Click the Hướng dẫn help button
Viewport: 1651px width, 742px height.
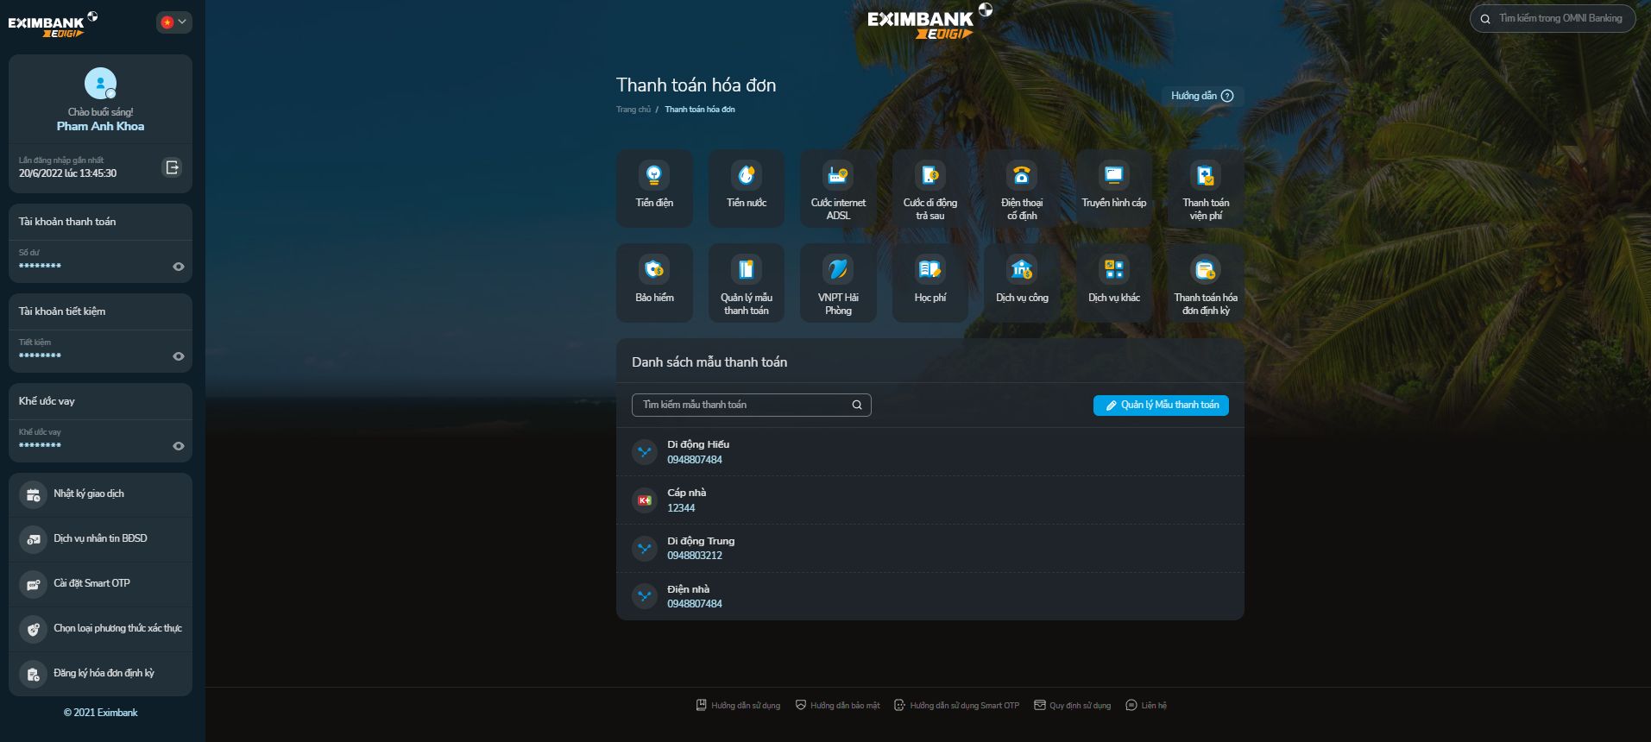(x=1201, y=96)
